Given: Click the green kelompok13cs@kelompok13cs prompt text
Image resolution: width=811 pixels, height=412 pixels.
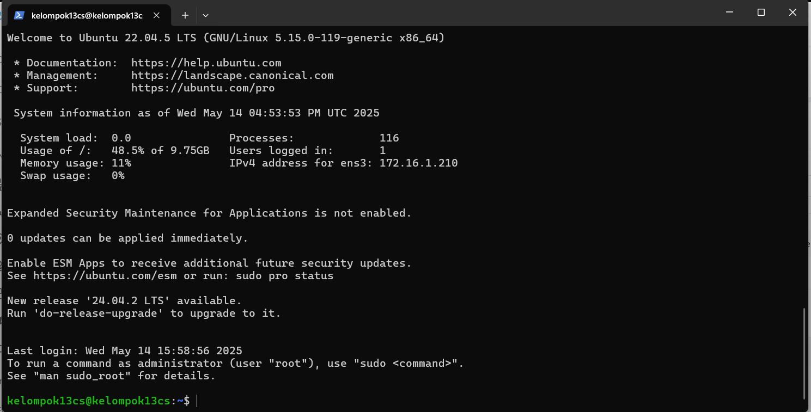Looking at the screenshot, I should click(88, 401).
